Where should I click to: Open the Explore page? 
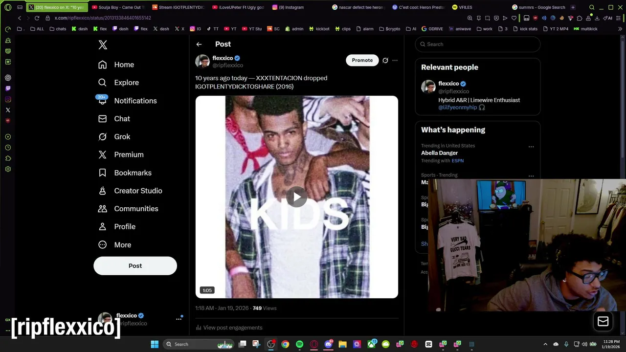(x=118, y=83)
